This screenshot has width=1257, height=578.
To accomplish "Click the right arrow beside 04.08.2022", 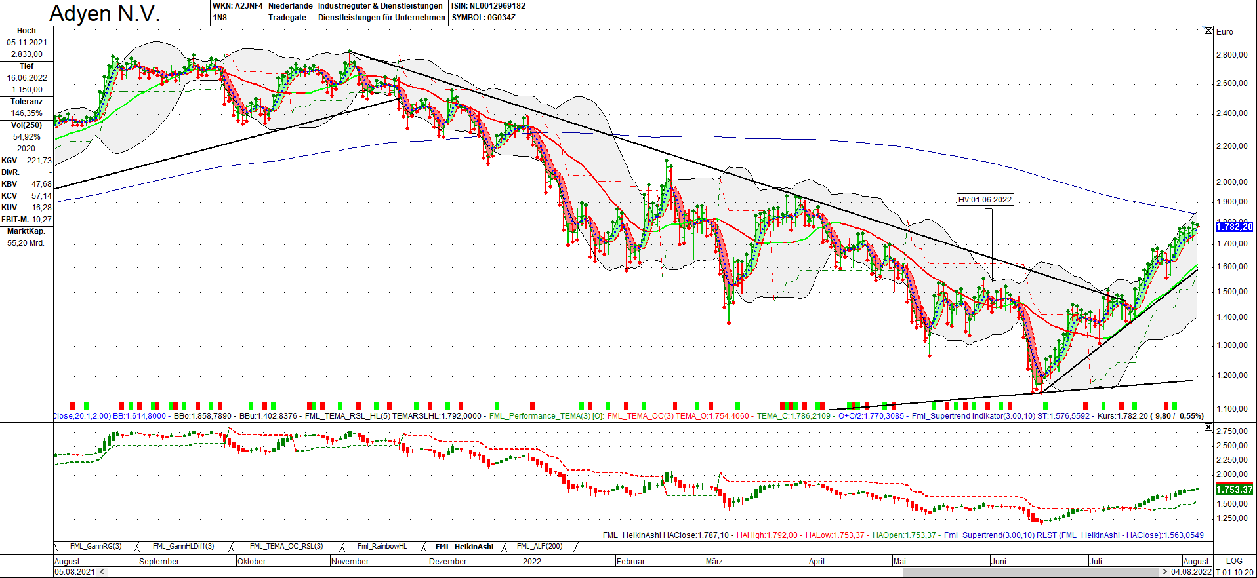I will pos(1165,572).
